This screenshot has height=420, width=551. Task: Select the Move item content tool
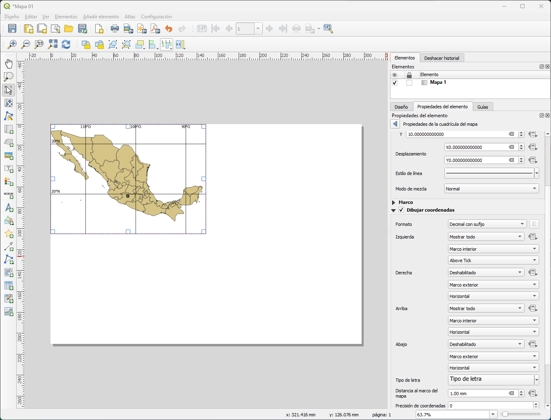tap(9, 103)
